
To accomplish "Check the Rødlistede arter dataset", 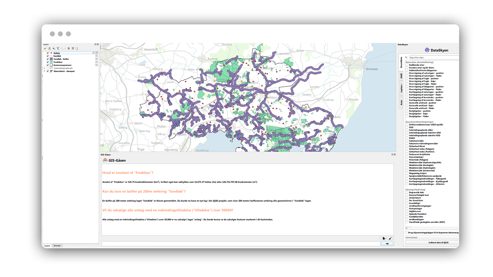I will 407,65.
